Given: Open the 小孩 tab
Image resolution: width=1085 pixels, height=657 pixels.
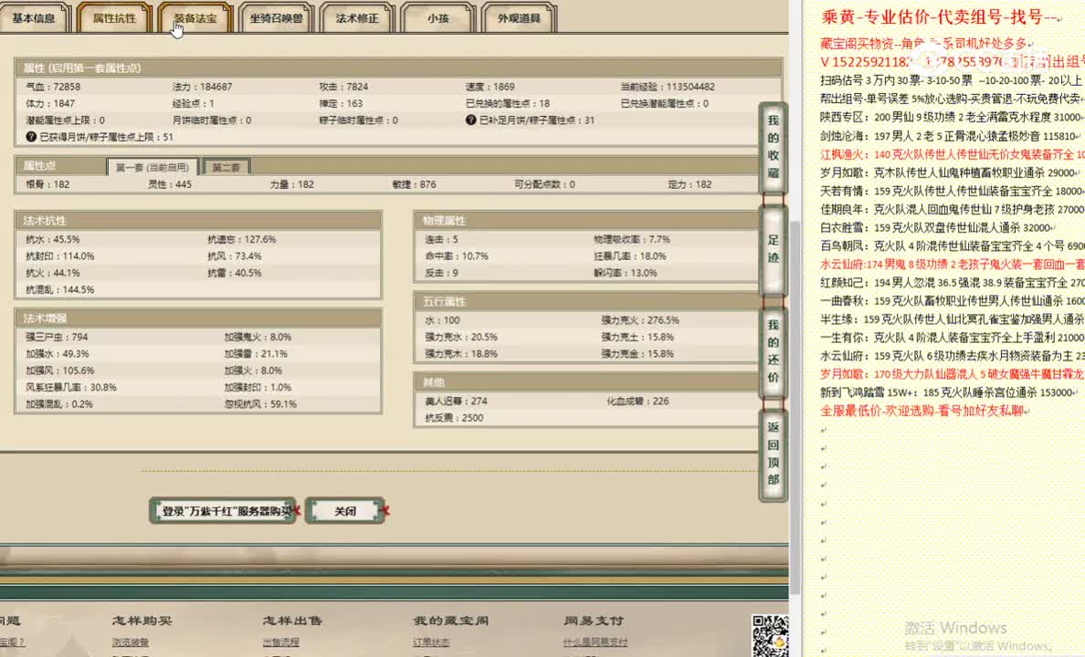Looking at the screenshot, I should 438,18.
